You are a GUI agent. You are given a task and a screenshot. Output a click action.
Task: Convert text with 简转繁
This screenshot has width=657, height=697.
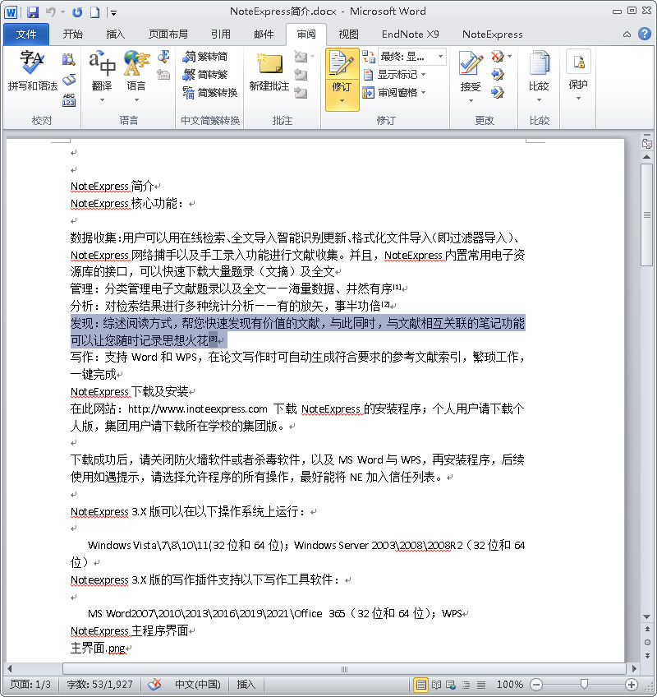point(205,74)
